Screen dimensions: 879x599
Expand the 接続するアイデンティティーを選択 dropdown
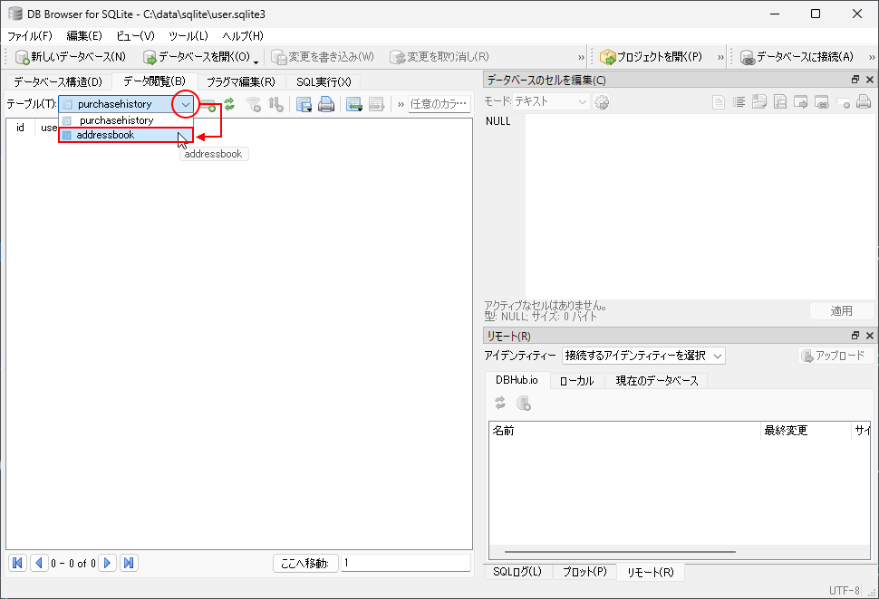point(645,355)
